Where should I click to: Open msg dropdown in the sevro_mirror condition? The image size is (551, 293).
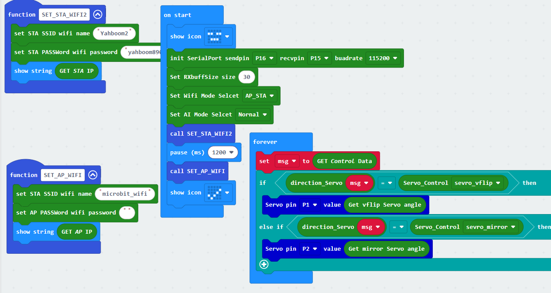coord(371,227)
